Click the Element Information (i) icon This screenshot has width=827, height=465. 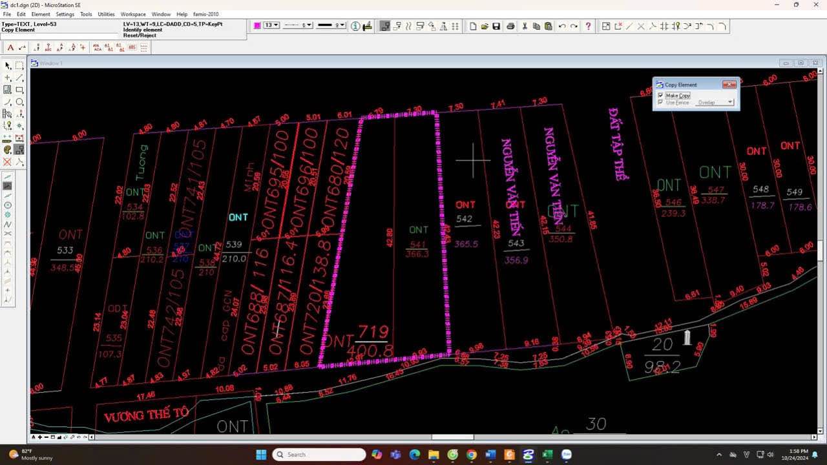[x=355, y=26]
